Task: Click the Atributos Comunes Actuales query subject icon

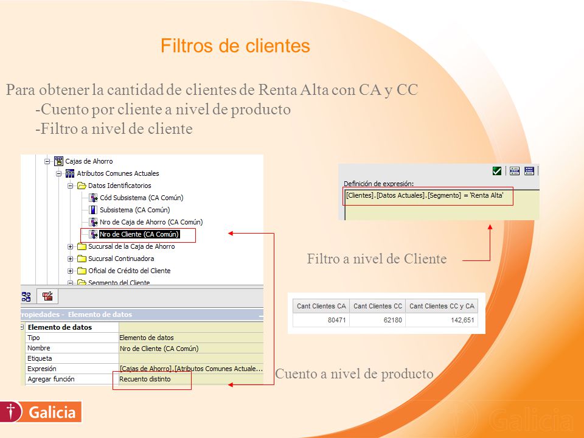Action: pyautogui.click(x=69, y=173)
